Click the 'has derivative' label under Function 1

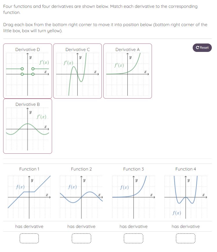pyautogui.click(x=29, y=226)
